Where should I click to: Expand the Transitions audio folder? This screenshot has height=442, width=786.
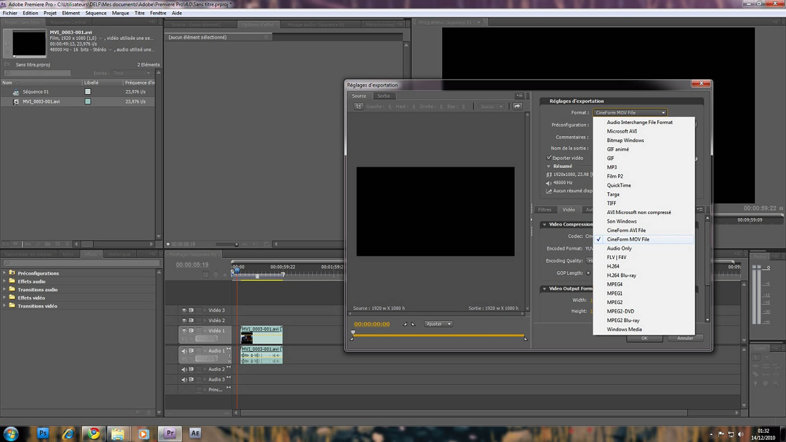(x=5, y=289)
